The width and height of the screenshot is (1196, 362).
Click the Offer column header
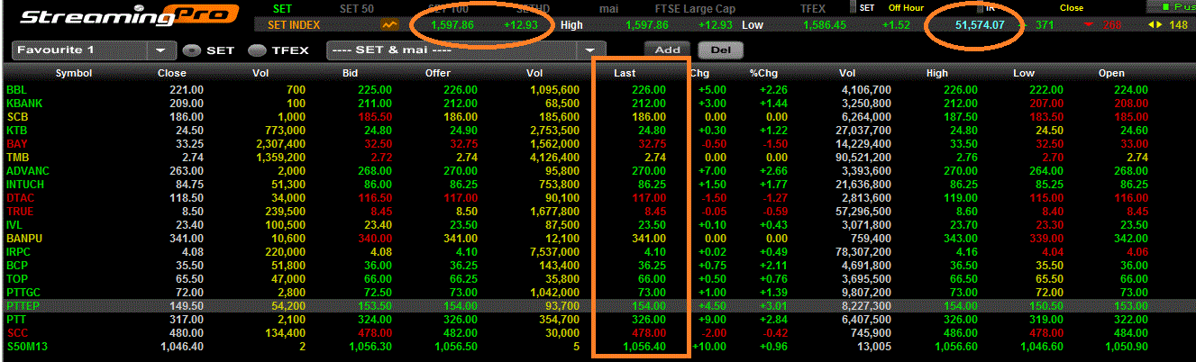[438, 73]
